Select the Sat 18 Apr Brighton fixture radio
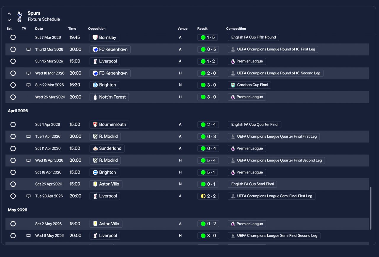Image resolution: width=379 pixels, height=257 pixels. tap(13, 172)
